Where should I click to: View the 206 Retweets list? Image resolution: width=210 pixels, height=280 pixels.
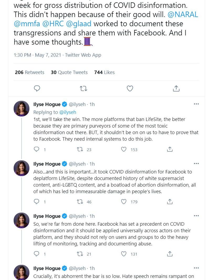(30, 72)
